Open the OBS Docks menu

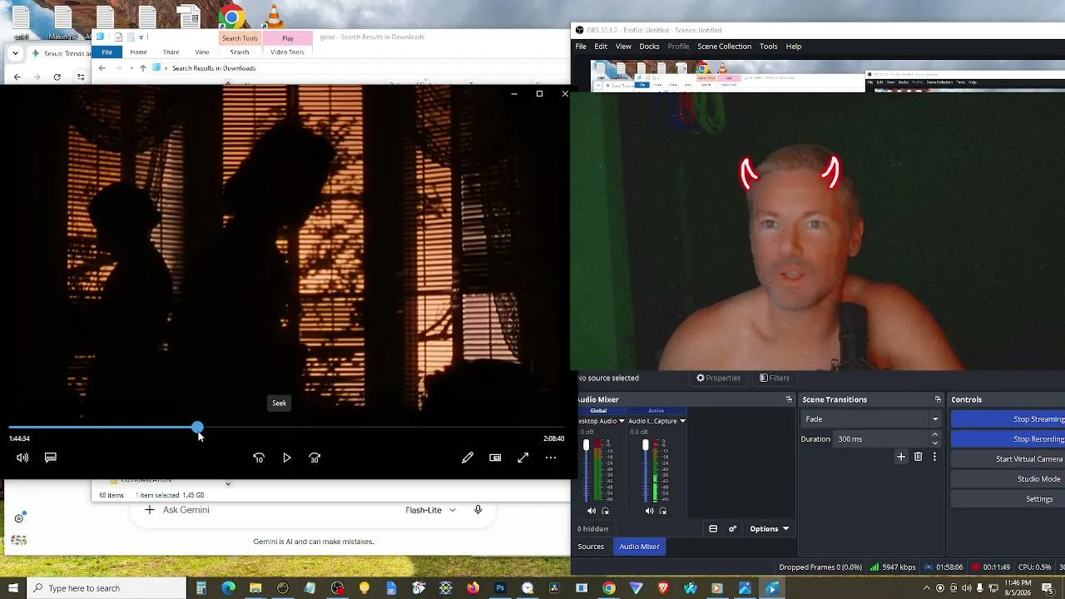pyautogui.click(x=649, y=47)
